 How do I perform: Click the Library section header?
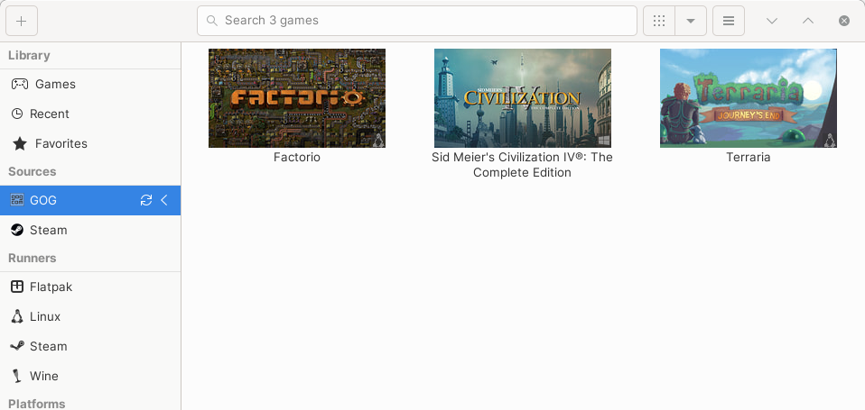(29, 56)
